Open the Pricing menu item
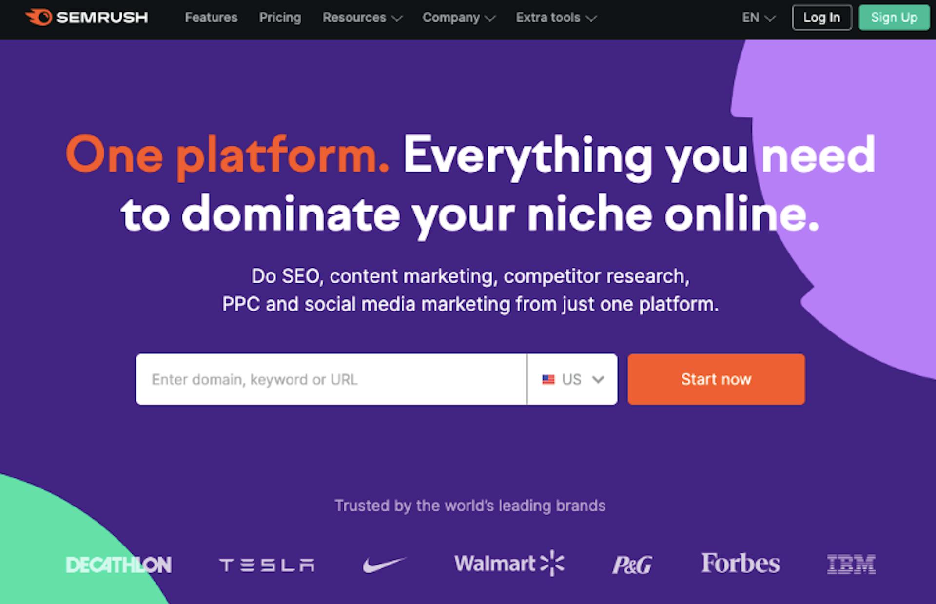 coord(280,18)
